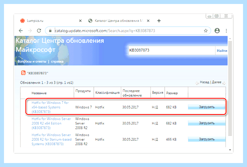Image resolution: width=247 pixels, height=167 pixels.
Task: Click the vertical scrollbar thumb
Action: click(230, 88)
